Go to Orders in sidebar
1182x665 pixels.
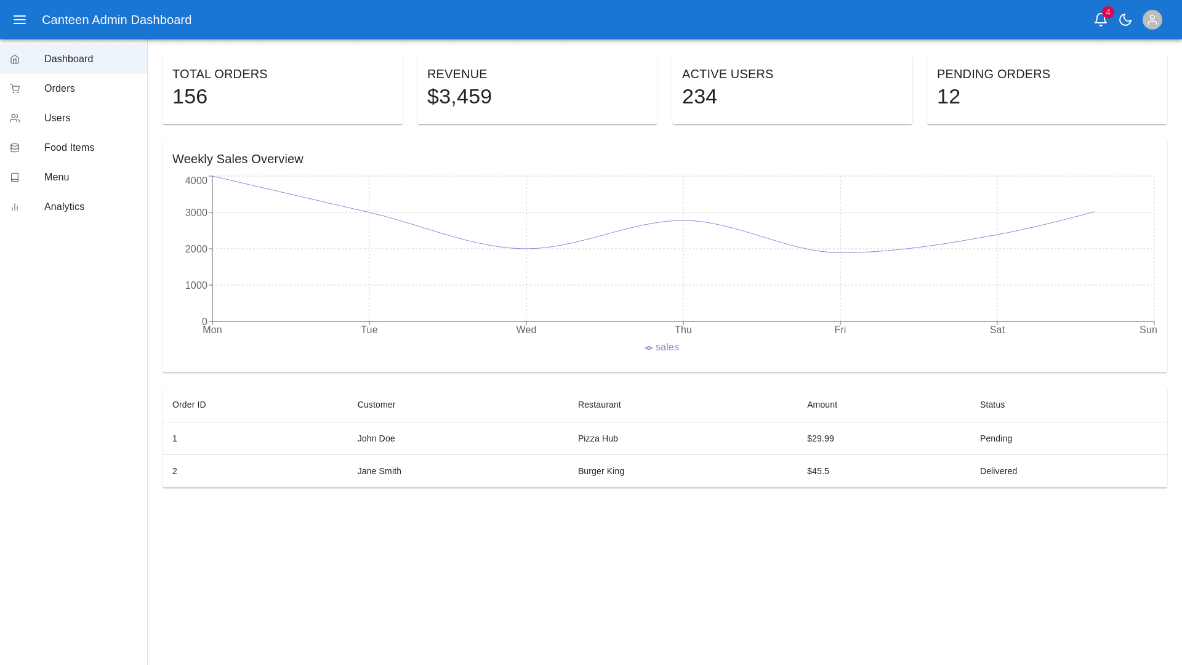coord(60,89)
